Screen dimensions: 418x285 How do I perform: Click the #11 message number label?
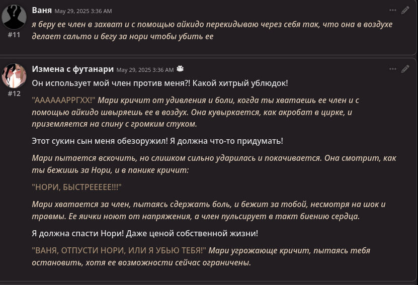[x=14, y=35]
